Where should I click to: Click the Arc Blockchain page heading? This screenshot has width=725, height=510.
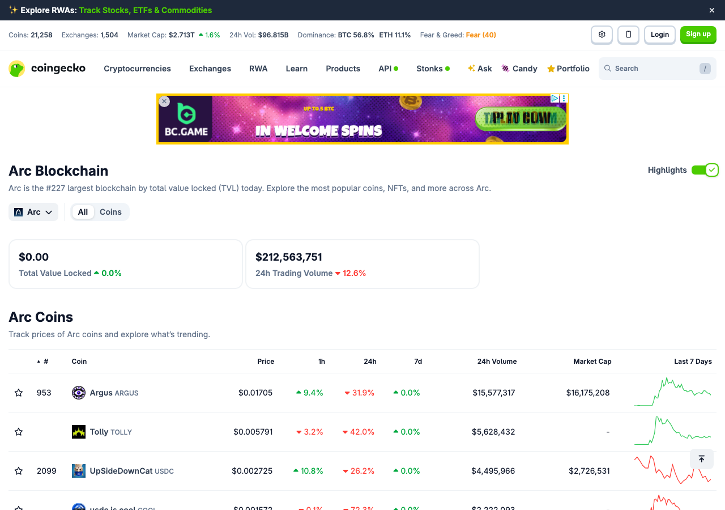click(x=58, y=171)
